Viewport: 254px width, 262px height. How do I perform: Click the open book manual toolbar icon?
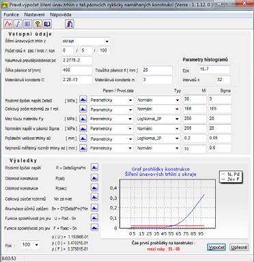[x=47, y=24]
